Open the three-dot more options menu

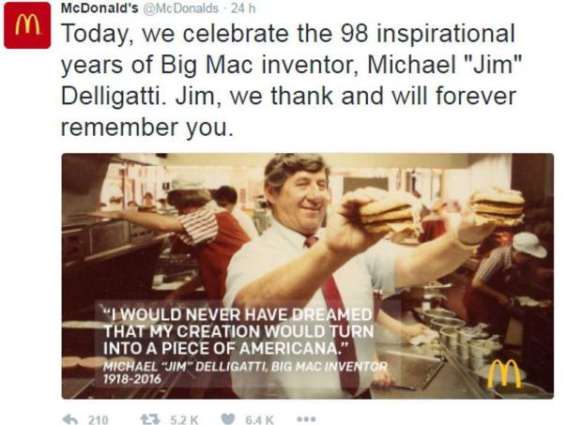pyautogui.click(x=306, y=419)
